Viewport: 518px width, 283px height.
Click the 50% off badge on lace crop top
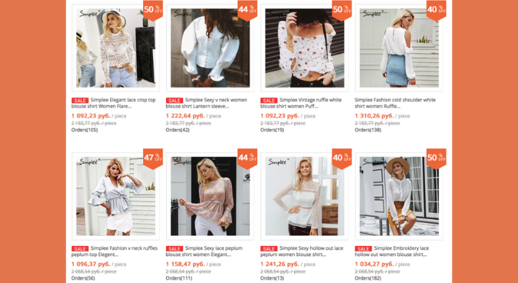(x=152, y=10)
